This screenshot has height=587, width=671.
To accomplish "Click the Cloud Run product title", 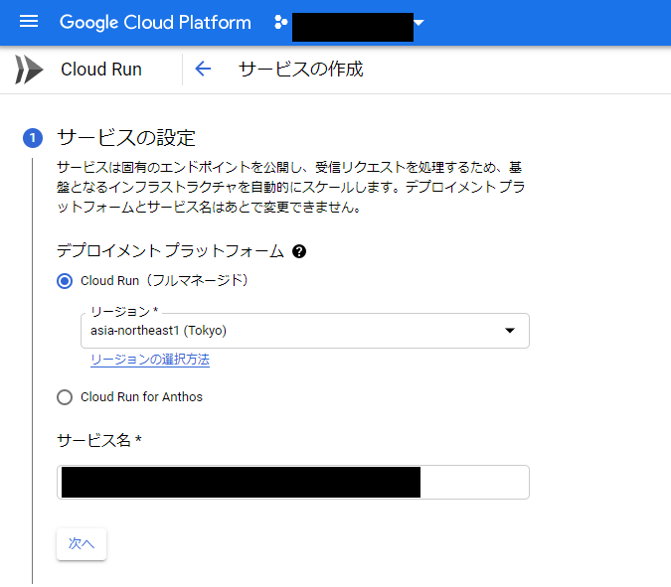I will point(101,70).
